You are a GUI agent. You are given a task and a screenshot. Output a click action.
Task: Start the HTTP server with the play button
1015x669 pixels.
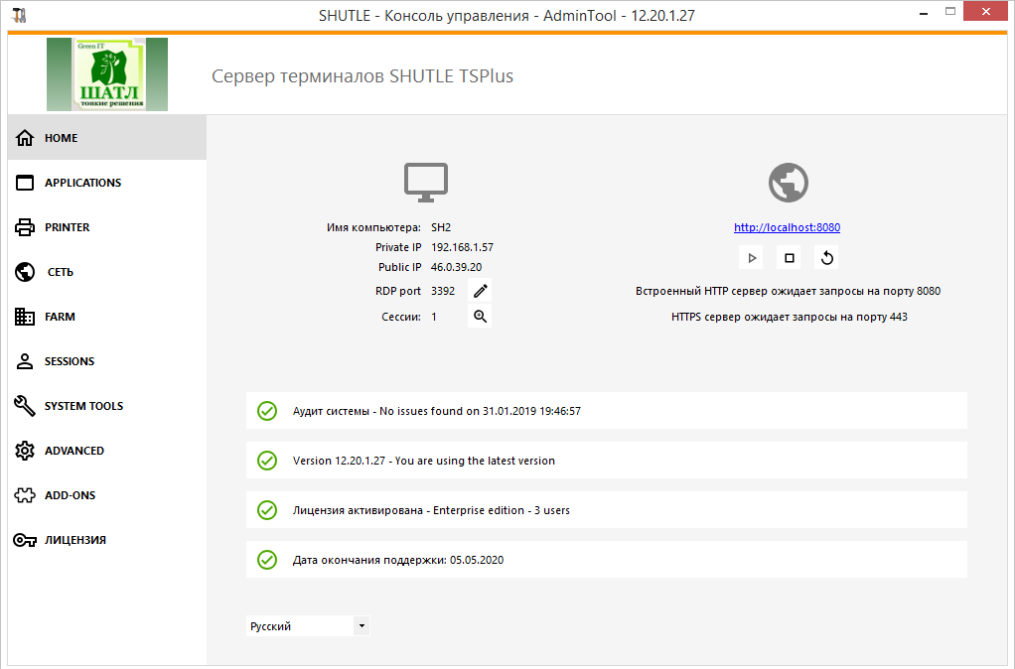coord(751,257)
